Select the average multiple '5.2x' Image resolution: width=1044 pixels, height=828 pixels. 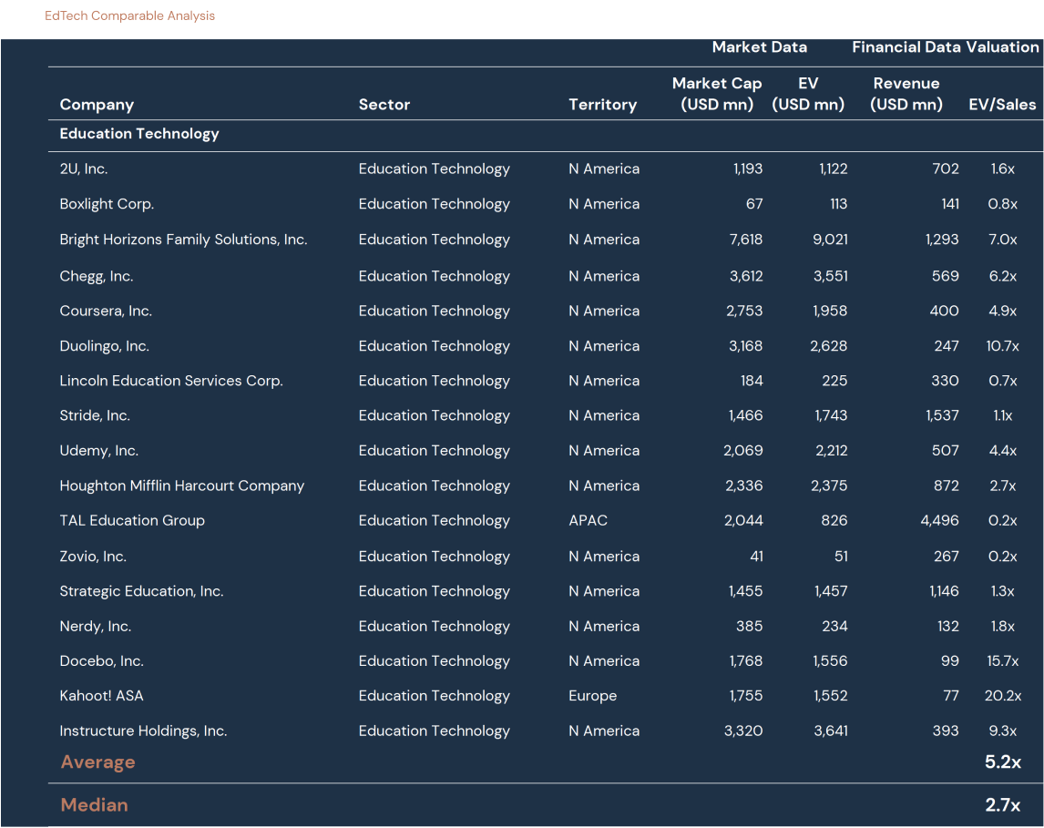coord(1003,762)
